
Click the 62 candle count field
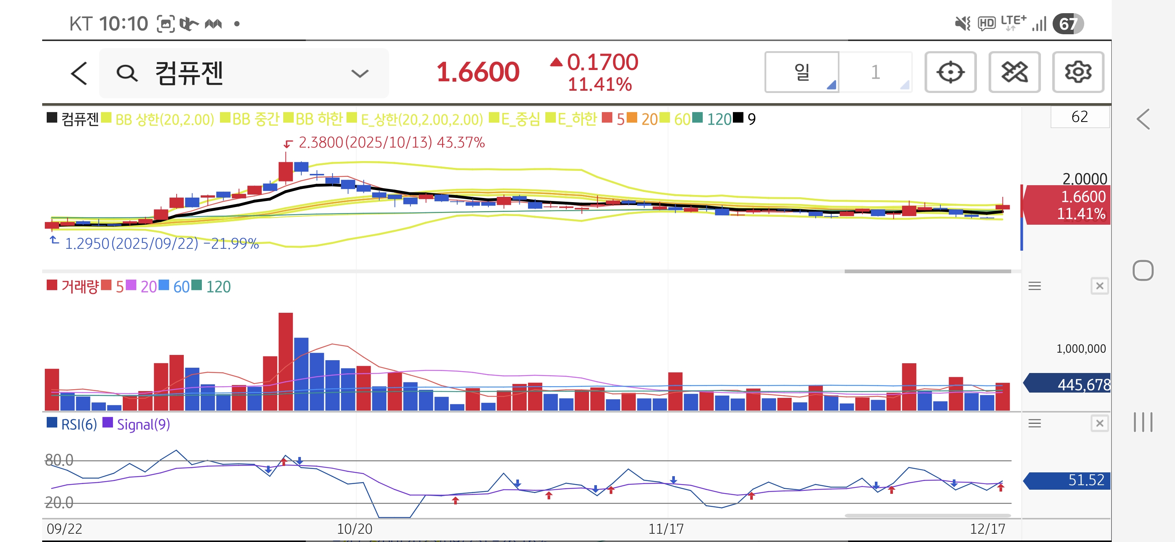(1079, 117)
